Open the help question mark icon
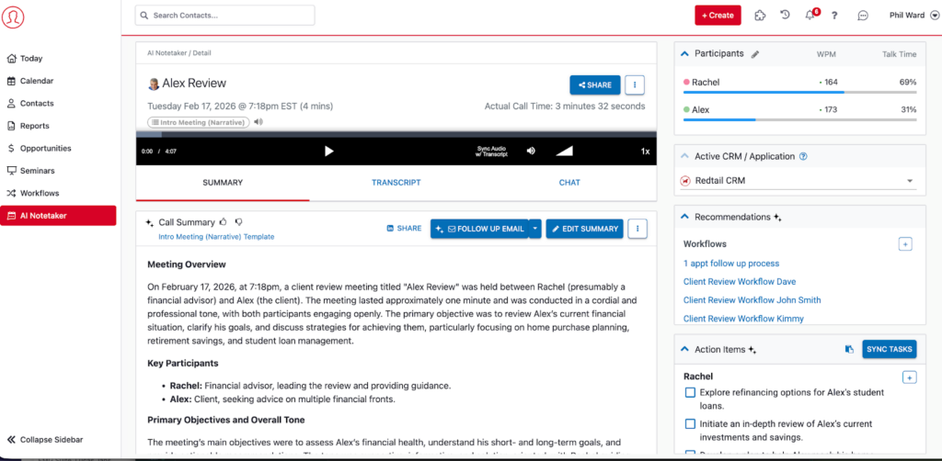Screen dimensions: 942x461 [834, 16]
